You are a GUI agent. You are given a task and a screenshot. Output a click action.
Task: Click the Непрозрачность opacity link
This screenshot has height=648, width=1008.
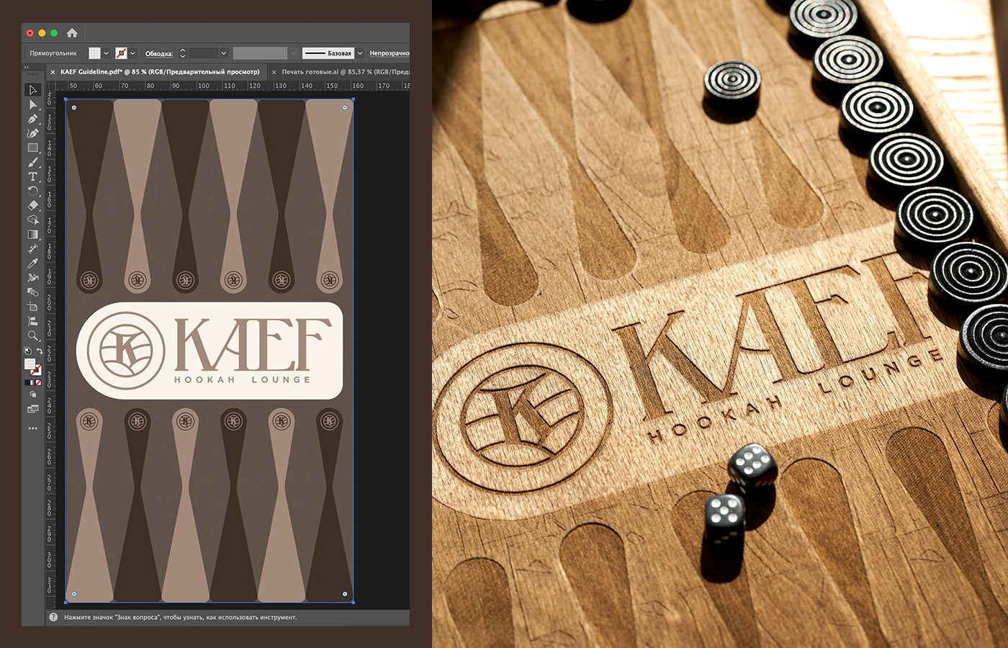point(389,53)
